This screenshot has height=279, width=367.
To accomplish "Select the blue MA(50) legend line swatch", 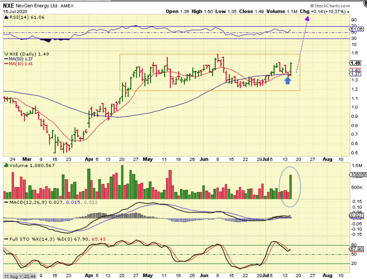I will (6, 59).
